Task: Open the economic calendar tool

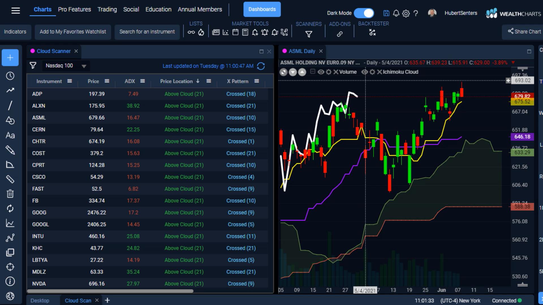Action: pyautogui.click(x=235, y=32)
